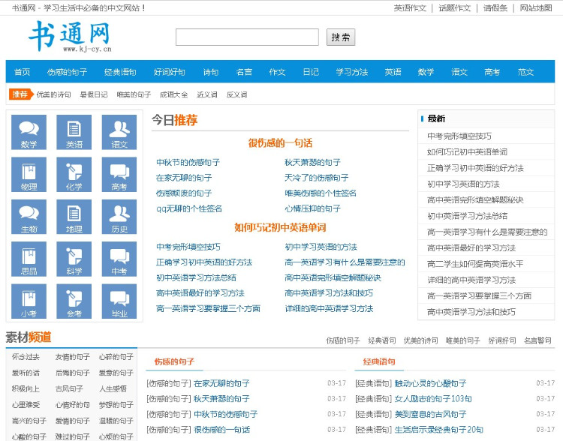
Task: Open the 数学 subject tile
Action: click(x=29, y=132)
